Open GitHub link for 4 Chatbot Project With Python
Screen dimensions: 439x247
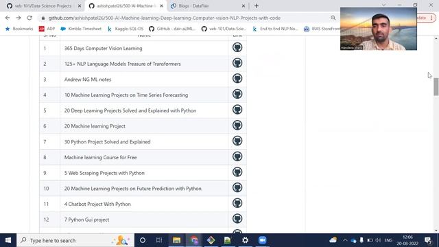coord(237,203)
